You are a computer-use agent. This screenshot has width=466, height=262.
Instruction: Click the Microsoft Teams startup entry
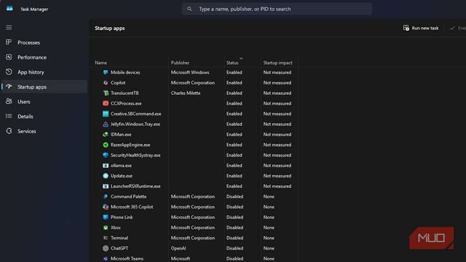tap(127, 259)
